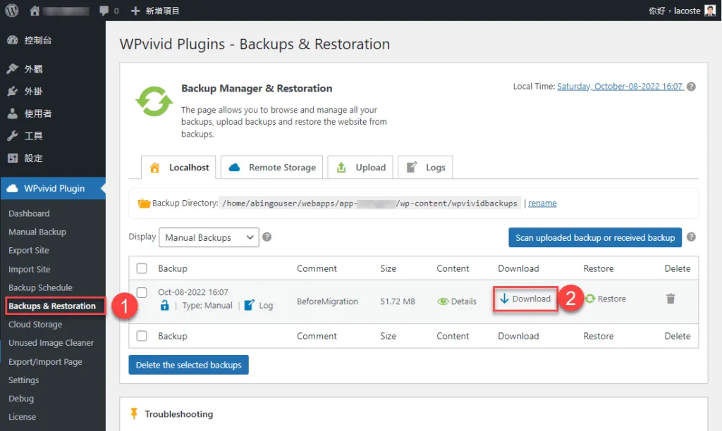The width and height of the screenshot is (722, 431).
Task: Open Backups & Restoration submenu
Action: pyautogui.click(x=52, y=306)
